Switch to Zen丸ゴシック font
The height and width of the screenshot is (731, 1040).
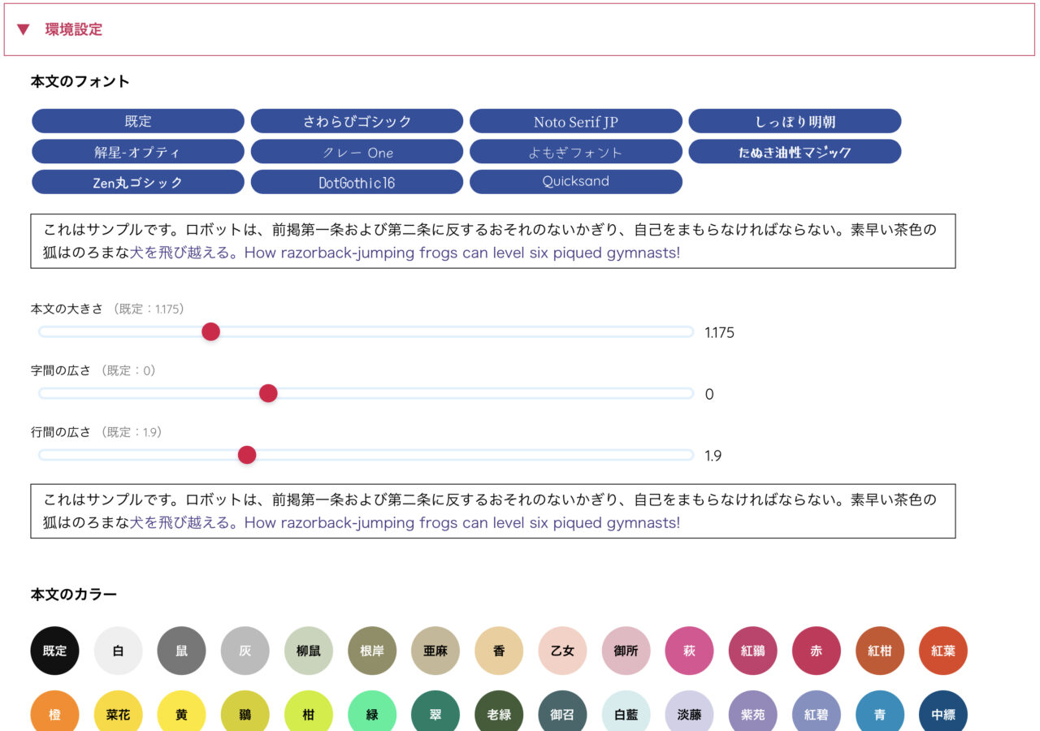click(138, 181)
